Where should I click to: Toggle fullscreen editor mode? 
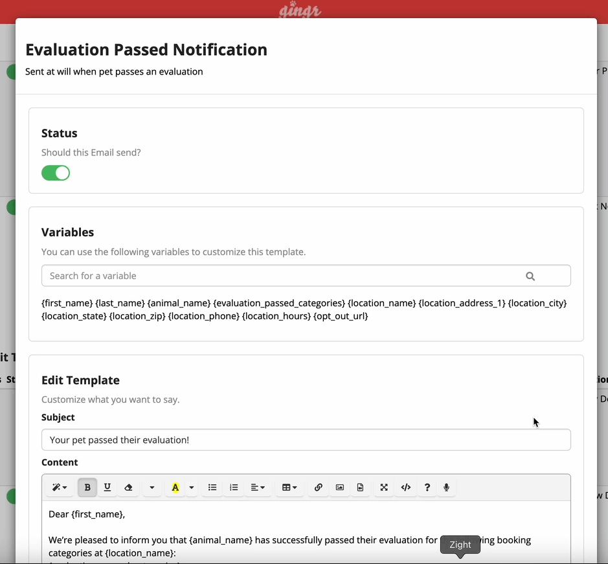(384, 487)
